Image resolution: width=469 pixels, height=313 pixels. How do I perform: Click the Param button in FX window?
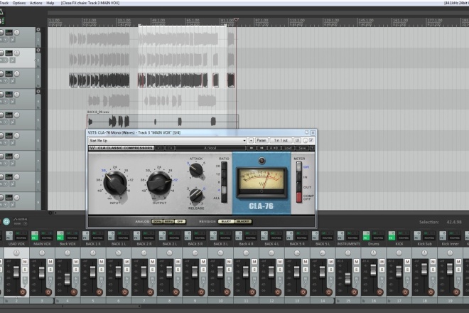pos(261,140)
